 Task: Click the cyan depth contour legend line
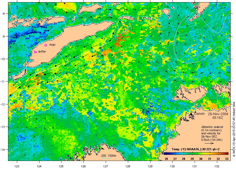(106, 158)
